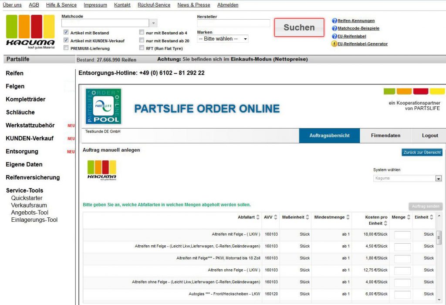Sort table by Abfallart column arrows
This screenshot has height=305, width=446.
(258, 217)
